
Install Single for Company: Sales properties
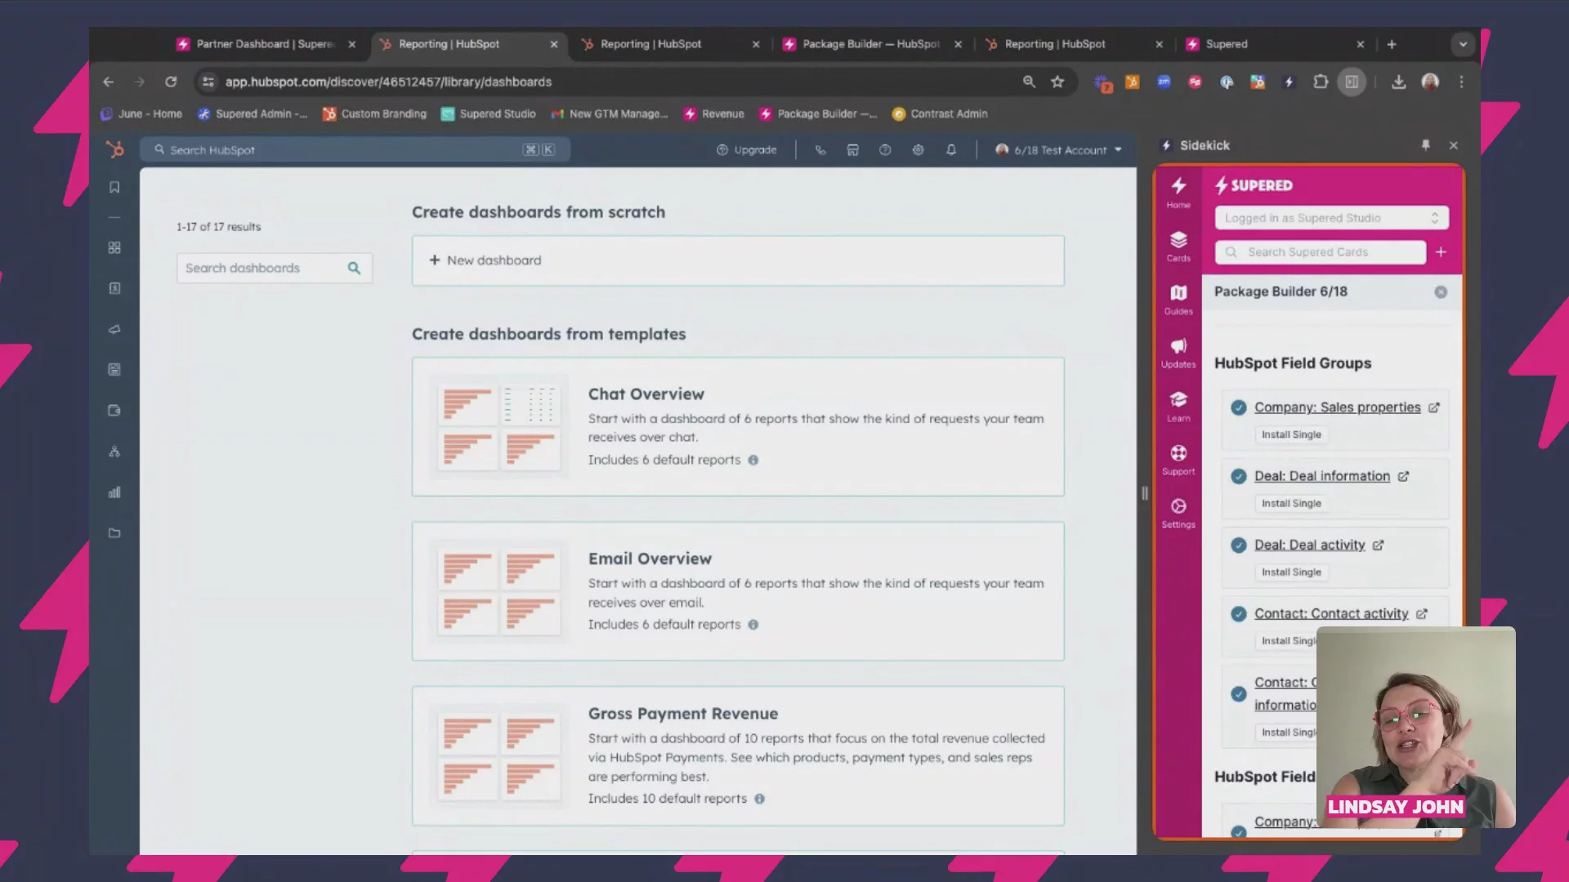(x=1291, y=434)
